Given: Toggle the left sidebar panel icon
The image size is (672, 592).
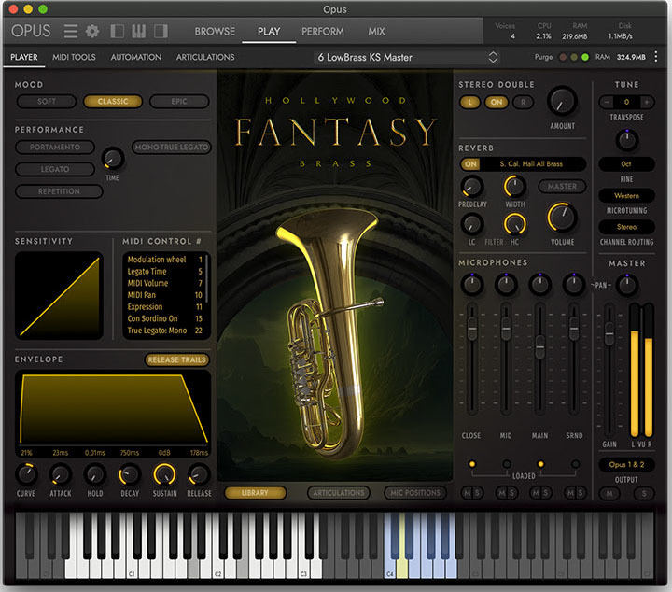Looking at the screenshot, I should [x=117, y=32].
